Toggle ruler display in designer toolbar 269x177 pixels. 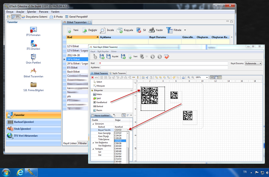[x=216, y=77]
